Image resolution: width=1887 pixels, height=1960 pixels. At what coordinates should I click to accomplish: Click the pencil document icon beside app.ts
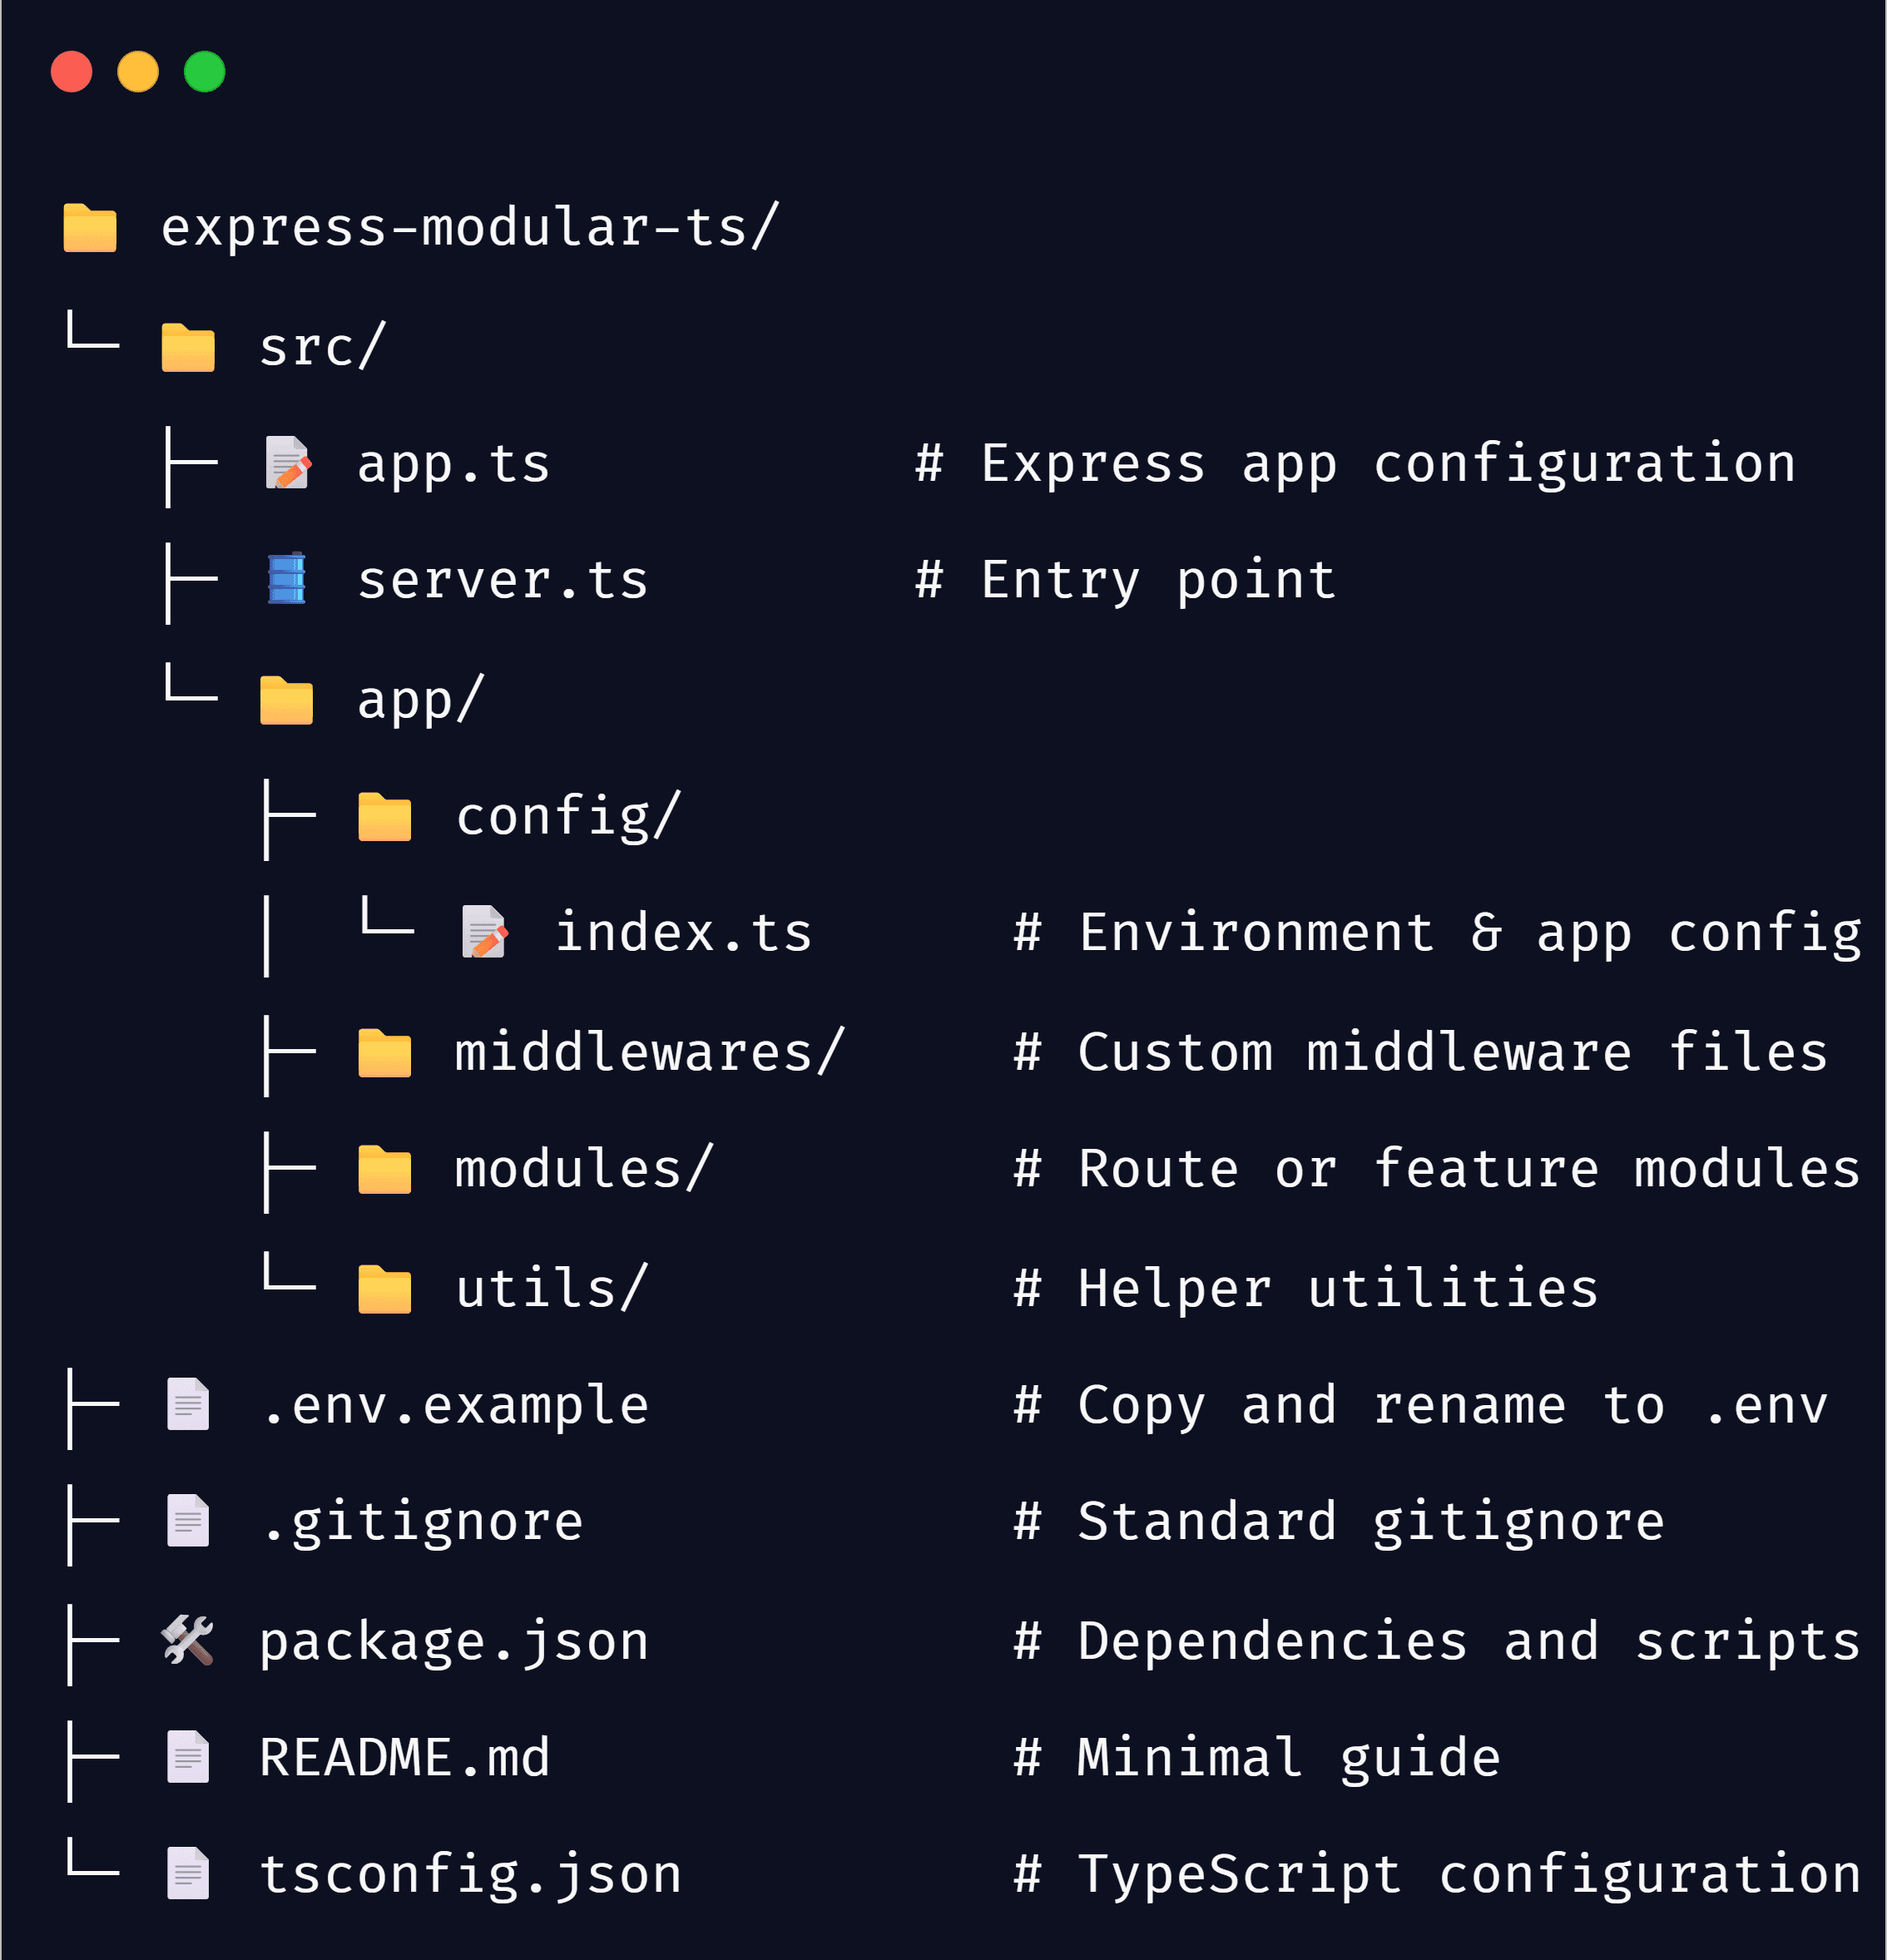tap(287, 462)
